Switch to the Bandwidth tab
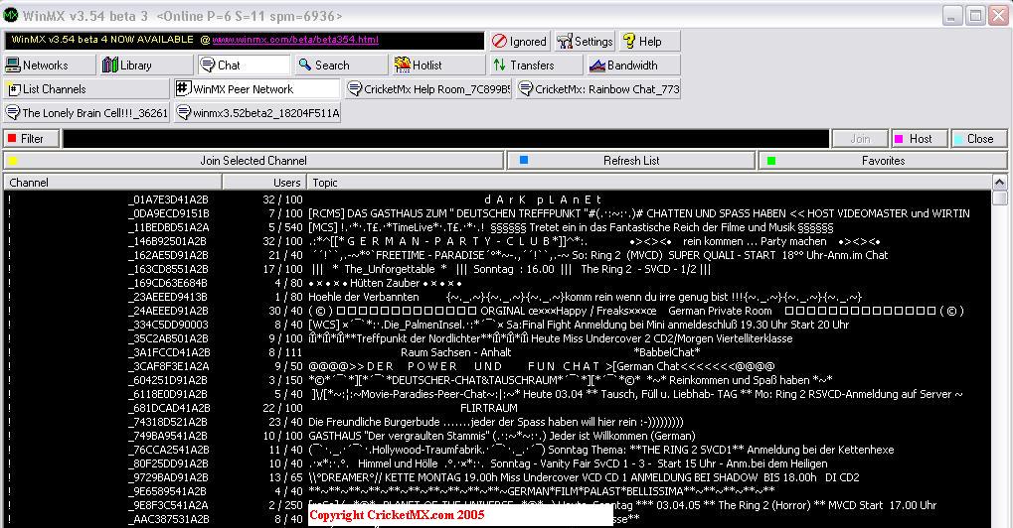The image size is (1013, 528). pos(633,66)
